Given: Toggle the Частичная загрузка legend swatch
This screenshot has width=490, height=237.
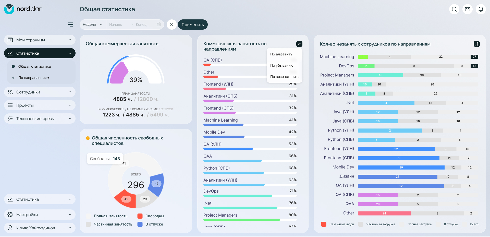Looking at the screenshot, I should click(361, 224).
